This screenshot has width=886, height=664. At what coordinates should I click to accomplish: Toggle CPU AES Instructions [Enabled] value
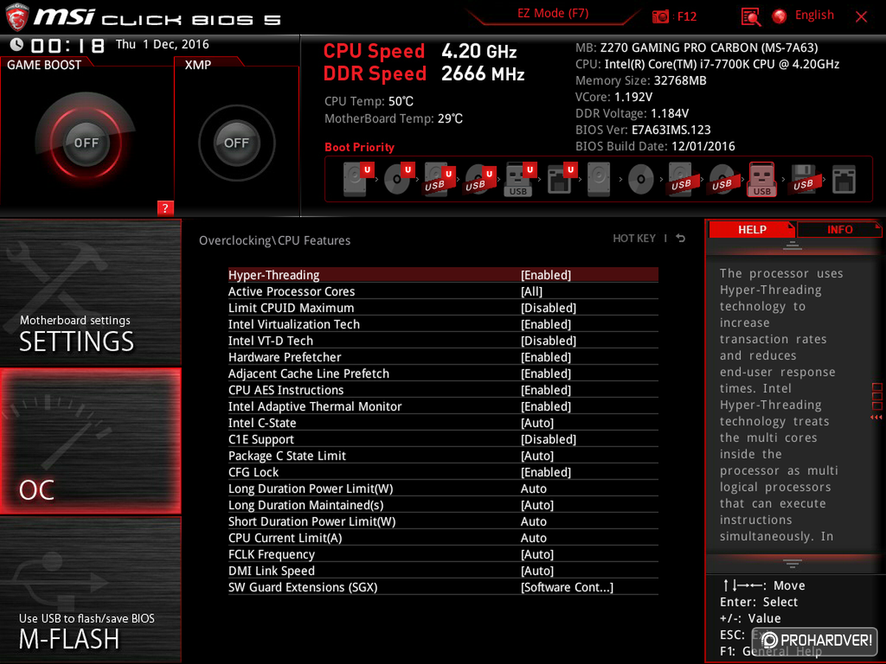click(546, 390)
